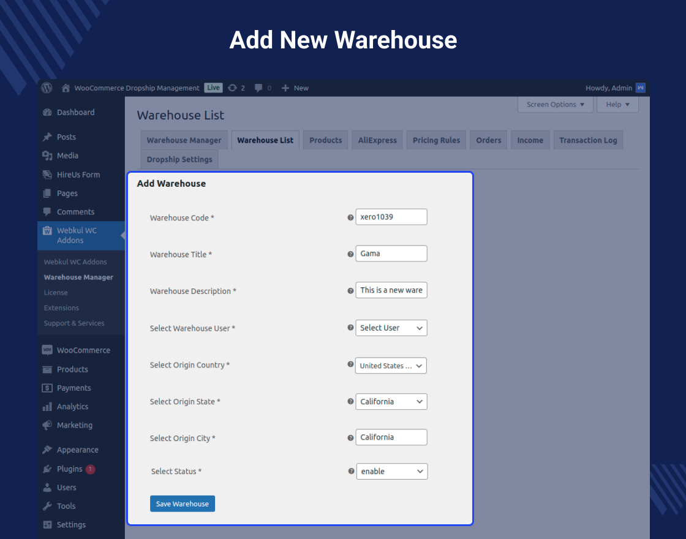Open the California origin state dropdown

pyautogui.click(x=391, y=402)
